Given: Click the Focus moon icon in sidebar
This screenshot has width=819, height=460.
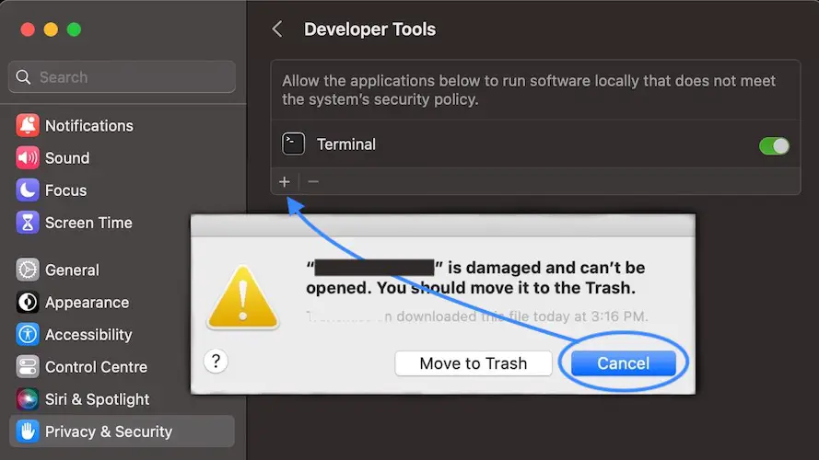Looking at the screenshot, I should 27,190.
